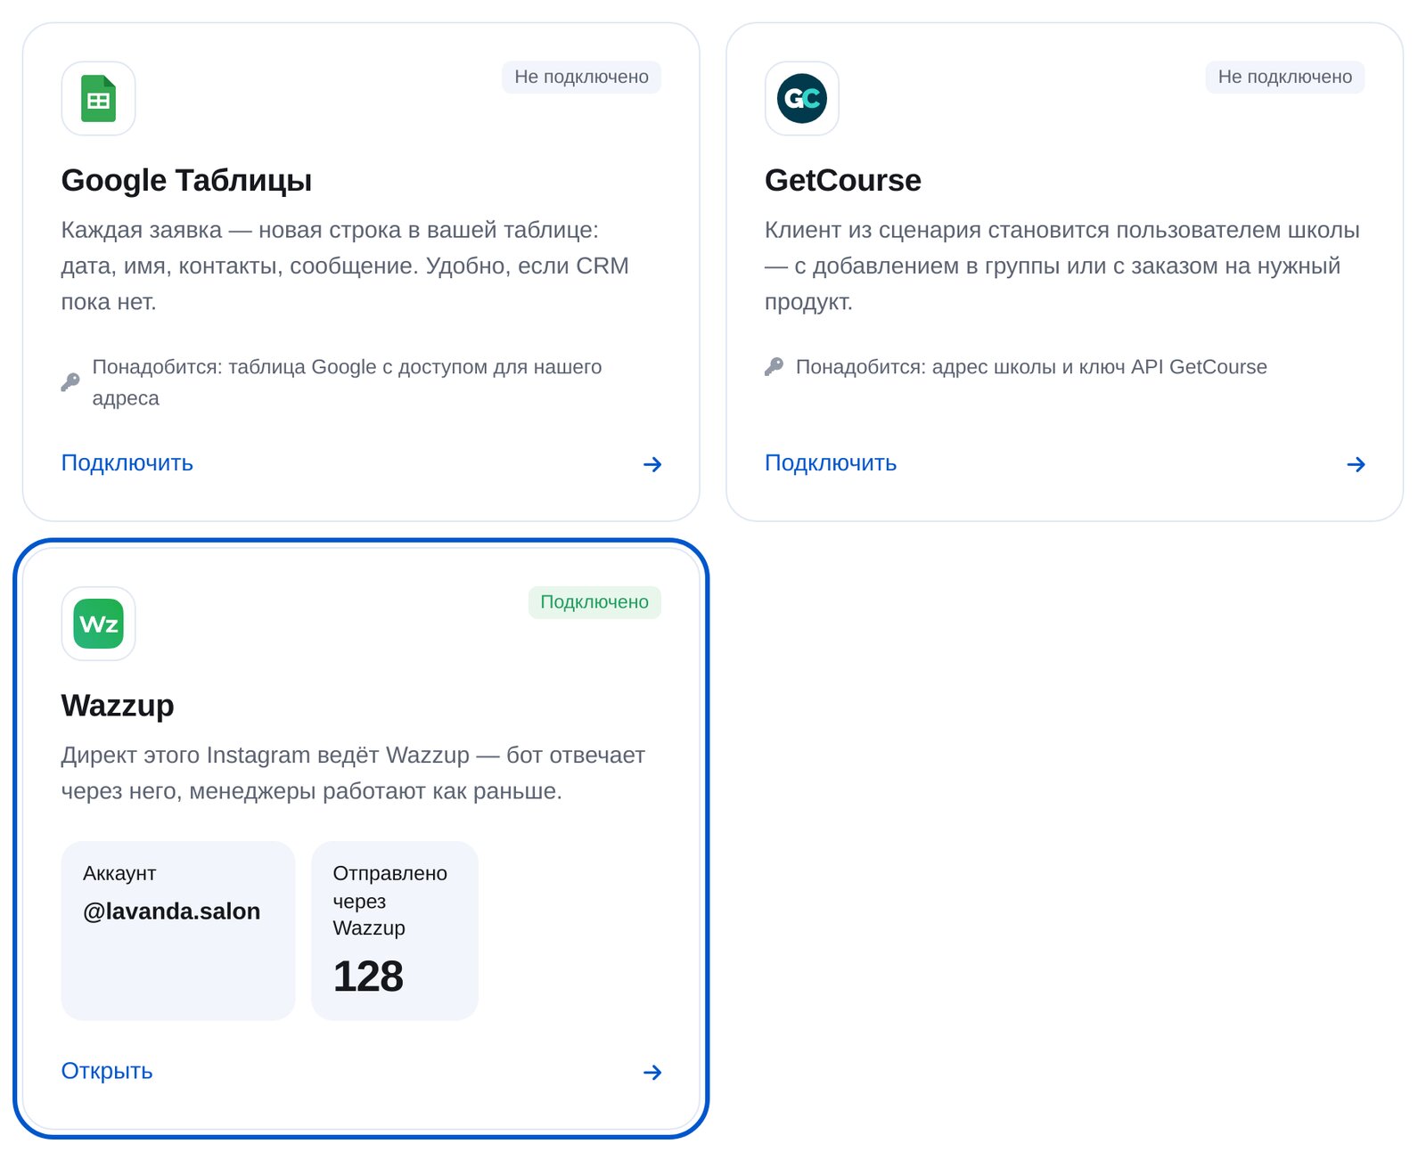The width and height of the screenshot is (1426, 1152).
Task: Click Не подключено badge on GetCourse
Action: tap(1285, 77)
